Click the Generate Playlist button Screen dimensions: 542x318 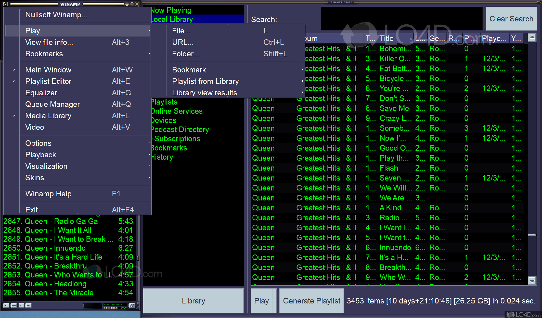click(x=312, y=301)
